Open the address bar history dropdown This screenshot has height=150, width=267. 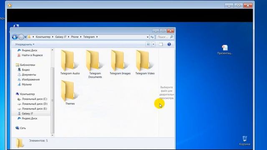(147, 37)
